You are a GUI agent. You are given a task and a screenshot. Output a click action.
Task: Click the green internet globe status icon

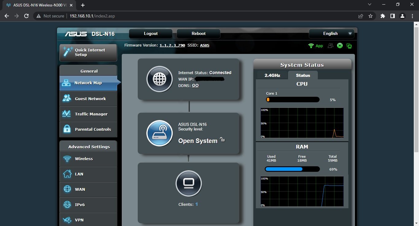coord(340,46)
